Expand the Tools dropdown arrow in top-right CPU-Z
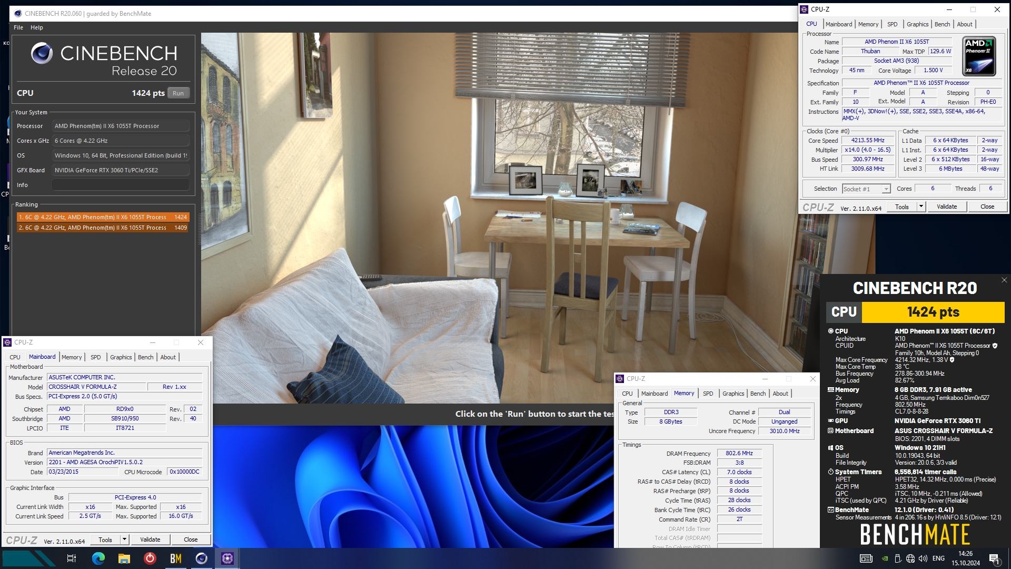This screenshot has width=1011, height=569. tap(921, 207)
